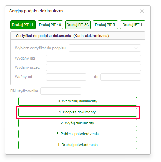Image resolution: width=161 pixels, height=162 pixels.
Task: Click 4. Drukuj potwierdzenia
Action: 78,145
